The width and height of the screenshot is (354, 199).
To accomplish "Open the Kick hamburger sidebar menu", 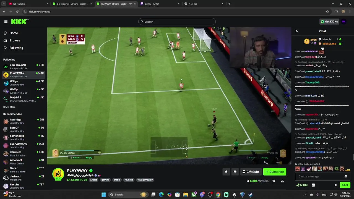I will (x=6, y=22).
